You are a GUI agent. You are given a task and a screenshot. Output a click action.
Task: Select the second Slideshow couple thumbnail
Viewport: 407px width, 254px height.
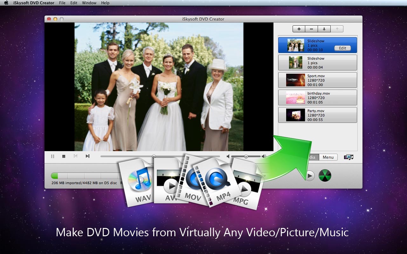(296, 63)
